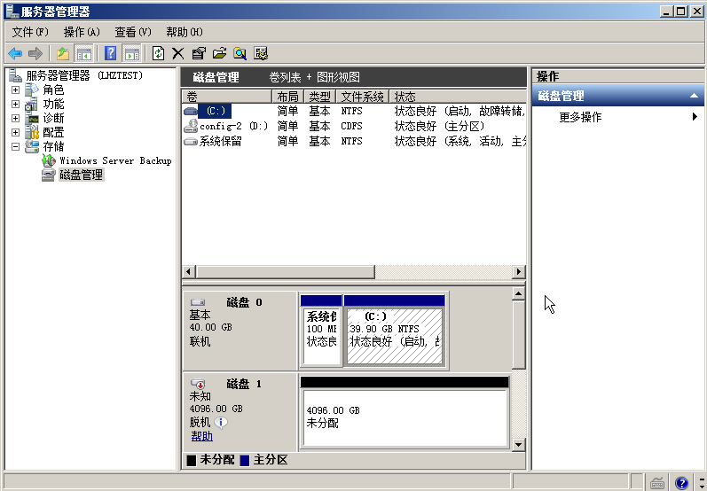Sort by the 卷 column header

[227, 97]
